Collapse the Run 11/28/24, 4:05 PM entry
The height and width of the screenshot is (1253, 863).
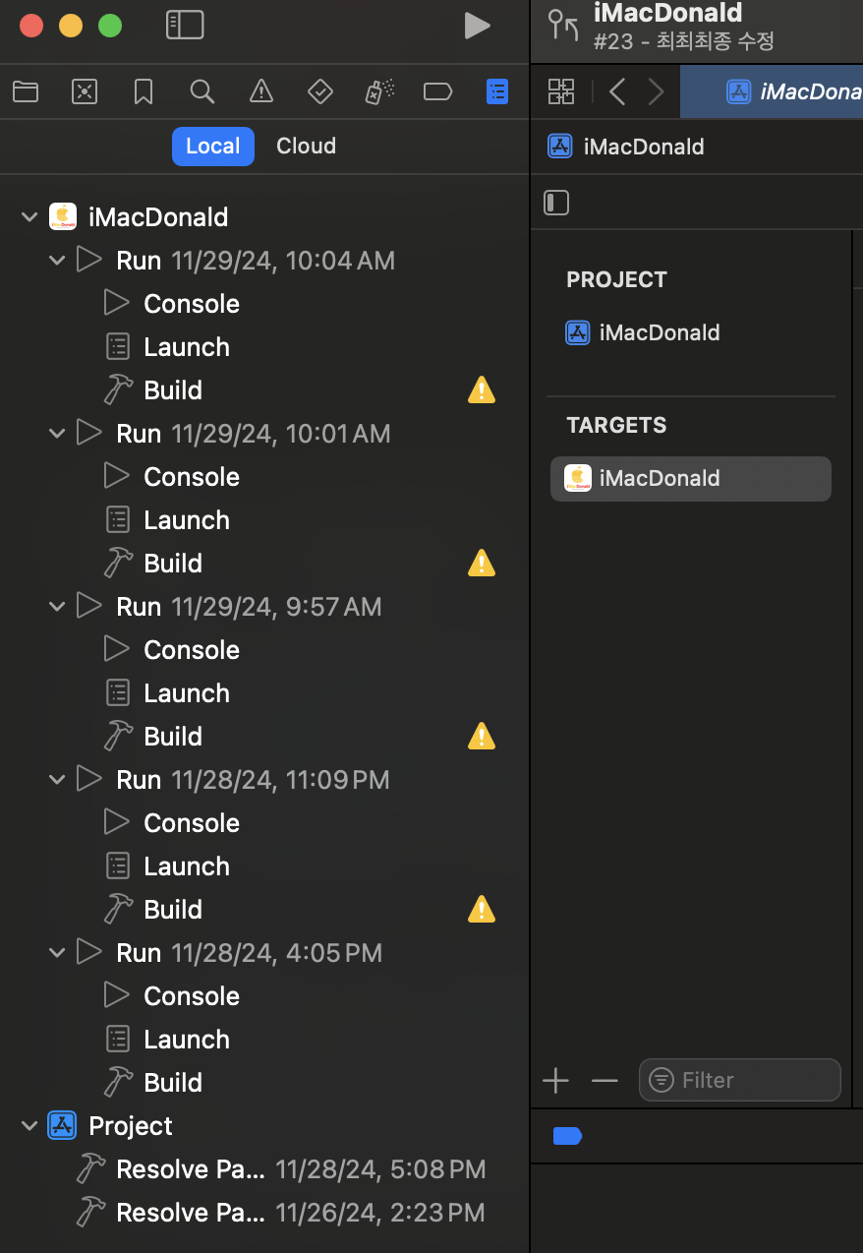point(56,952)
